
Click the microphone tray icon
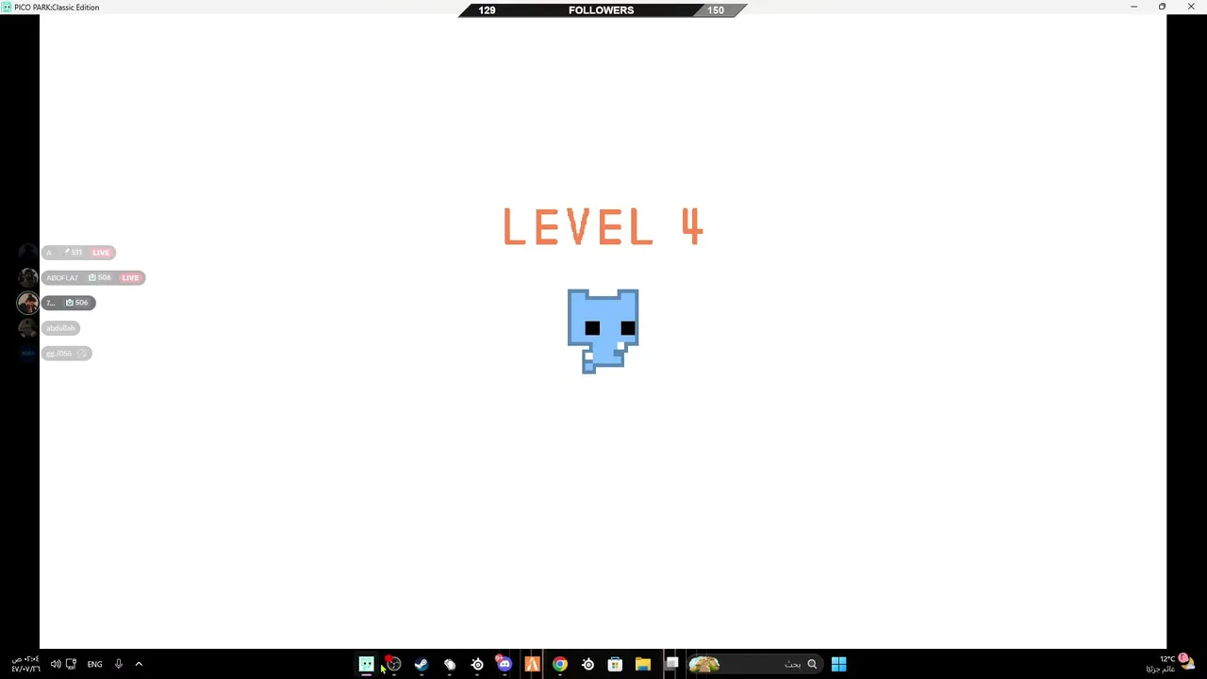click(x=119, y=664)
